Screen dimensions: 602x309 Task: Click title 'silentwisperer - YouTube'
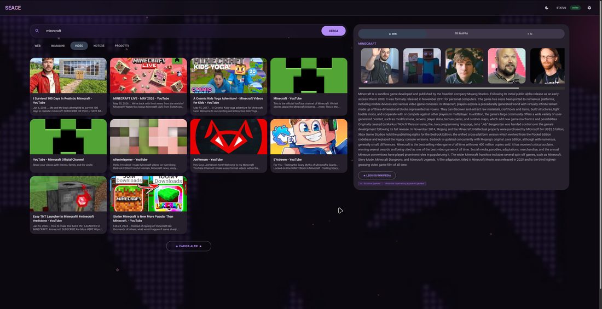coord(130,160)
